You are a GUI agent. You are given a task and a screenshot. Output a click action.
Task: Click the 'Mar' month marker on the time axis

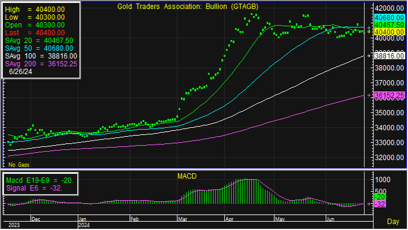[182, 219]
